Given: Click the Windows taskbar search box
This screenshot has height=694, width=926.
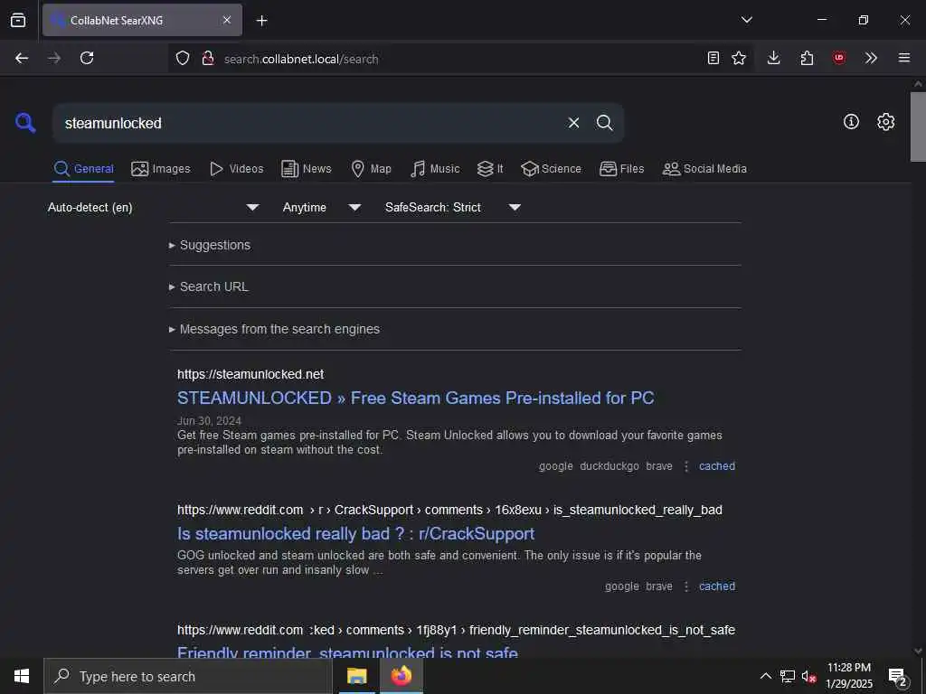Looking at the screenshot, I should coord(188,676).
